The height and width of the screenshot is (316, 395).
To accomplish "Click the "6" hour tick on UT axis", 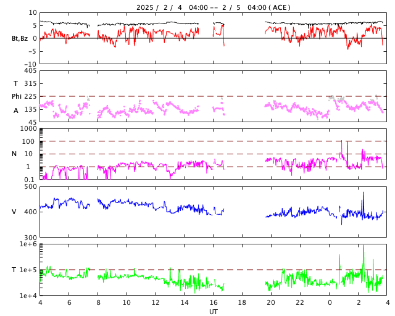I will (x=69, y=302).
